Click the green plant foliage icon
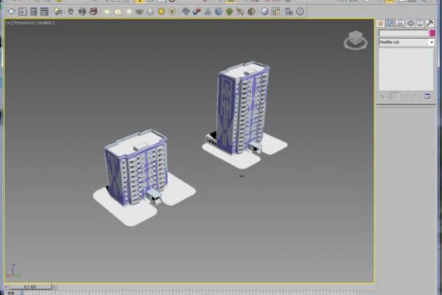The height and width of the screenshot is (295, 442). click(x=229, y=12)
